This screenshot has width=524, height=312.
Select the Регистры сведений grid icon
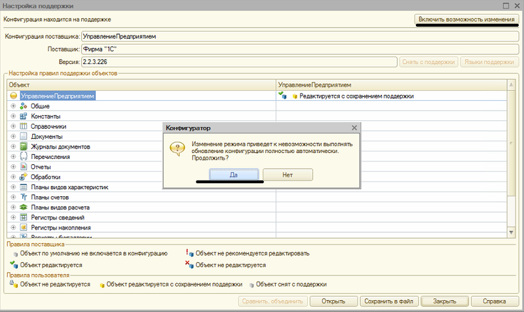[24, 217]
